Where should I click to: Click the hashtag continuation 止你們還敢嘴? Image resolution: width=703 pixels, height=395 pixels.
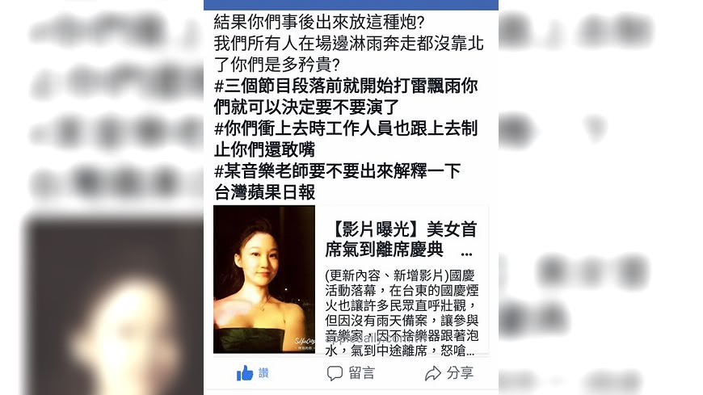point(264,149)
